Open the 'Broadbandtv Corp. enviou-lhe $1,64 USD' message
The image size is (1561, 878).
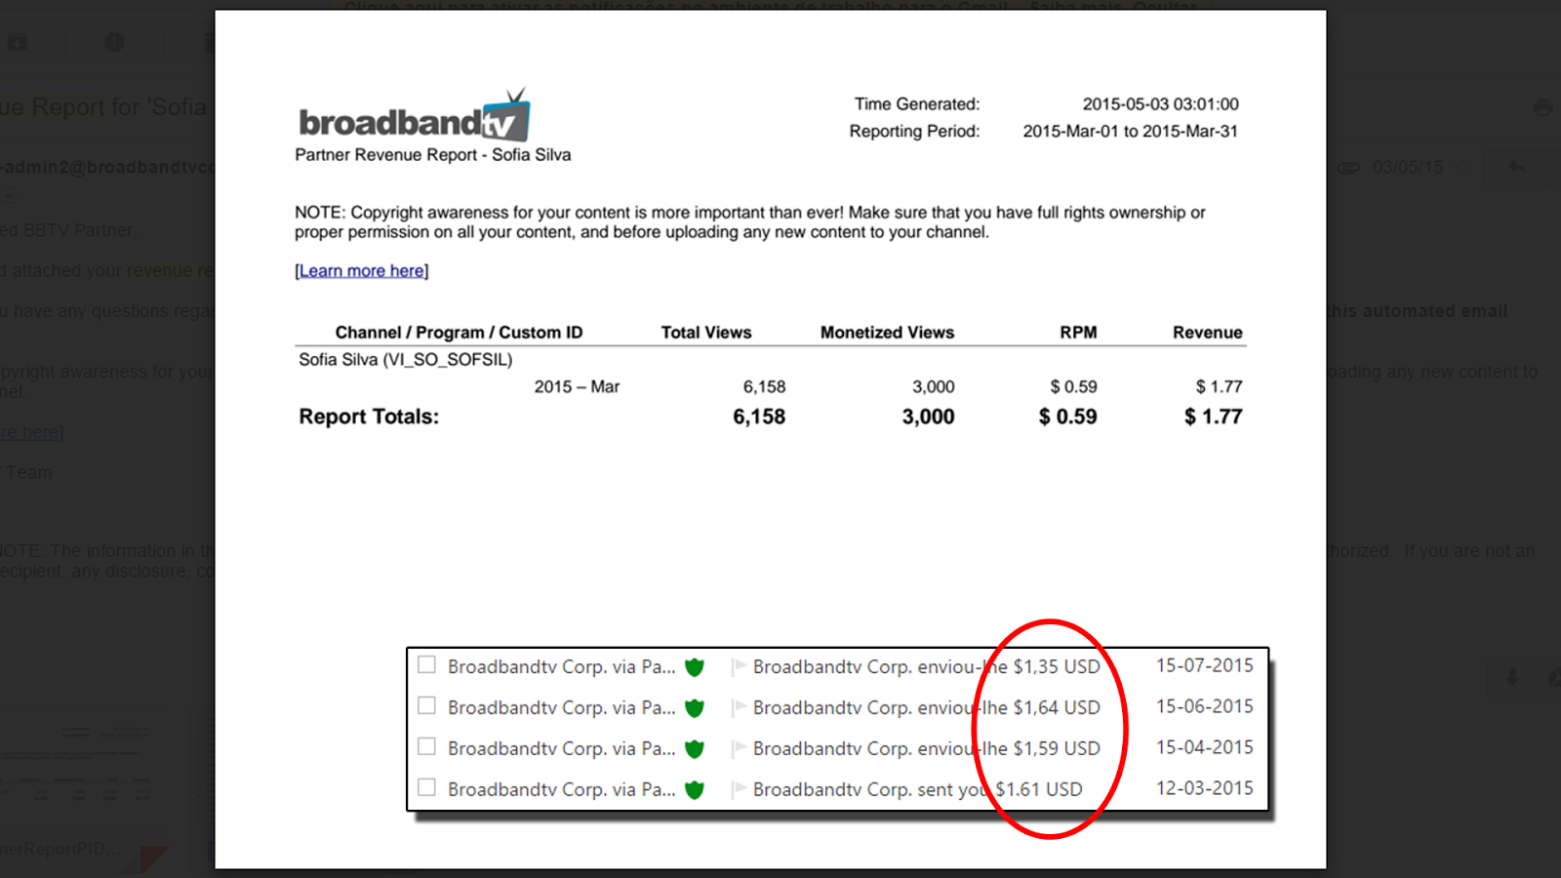coord(927,708)
